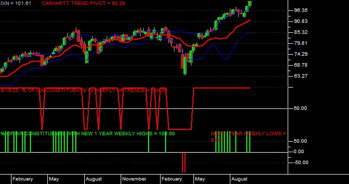Click the 90.83 price axis value
The height and width of the screenshot is (184, 349).
(301, 21)
